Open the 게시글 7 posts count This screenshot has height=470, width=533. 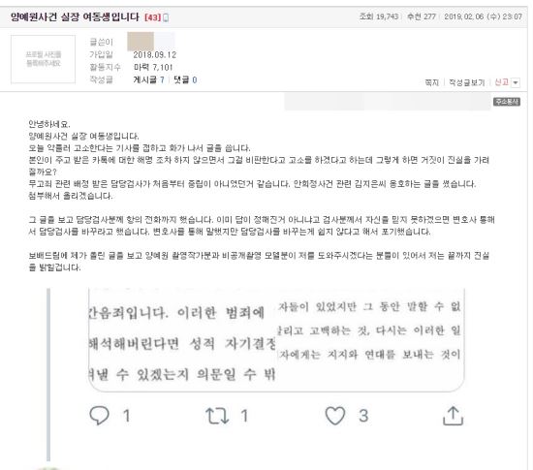[x=149, y=79]
